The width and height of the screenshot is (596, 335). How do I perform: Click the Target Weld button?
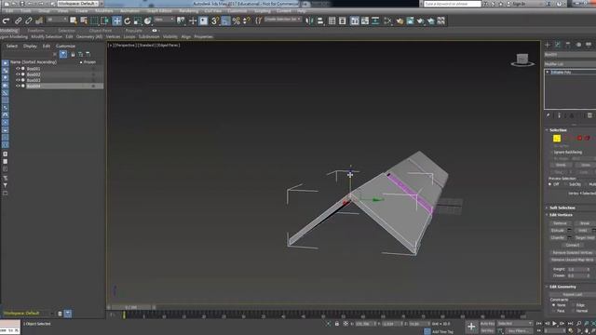tap(585, 238)
